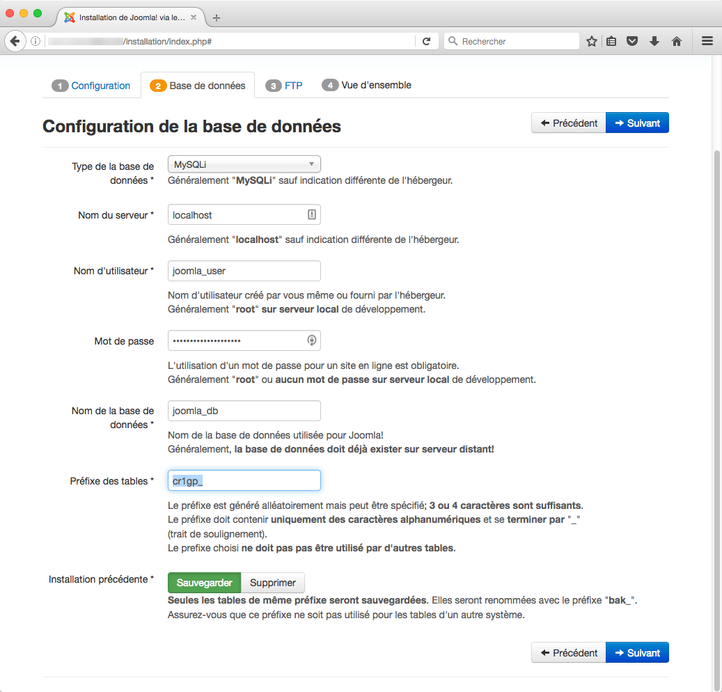The height and width of the screenshot is (692, 722).
Task: Click the top Suivant button
Action: [x=637, y=123]
